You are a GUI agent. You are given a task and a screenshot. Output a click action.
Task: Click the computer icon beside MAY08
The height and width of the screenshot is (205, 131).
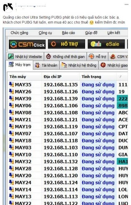pos(11,112)
